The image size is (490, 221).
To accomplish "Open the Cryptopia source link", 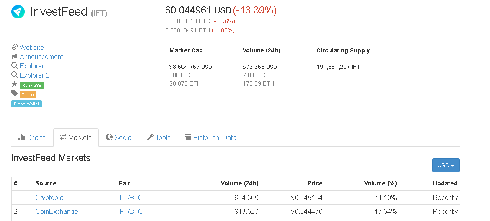I will (49, 198).
